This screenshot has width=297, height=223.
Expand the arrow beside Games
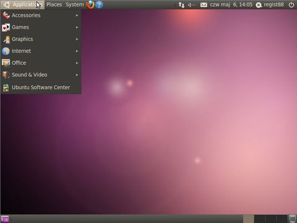tap(77, 27)
